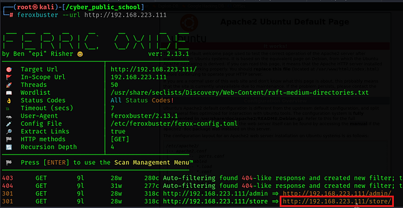Click the Threads value 50
The height and width of the screenshot is (208, 403).
115,85
